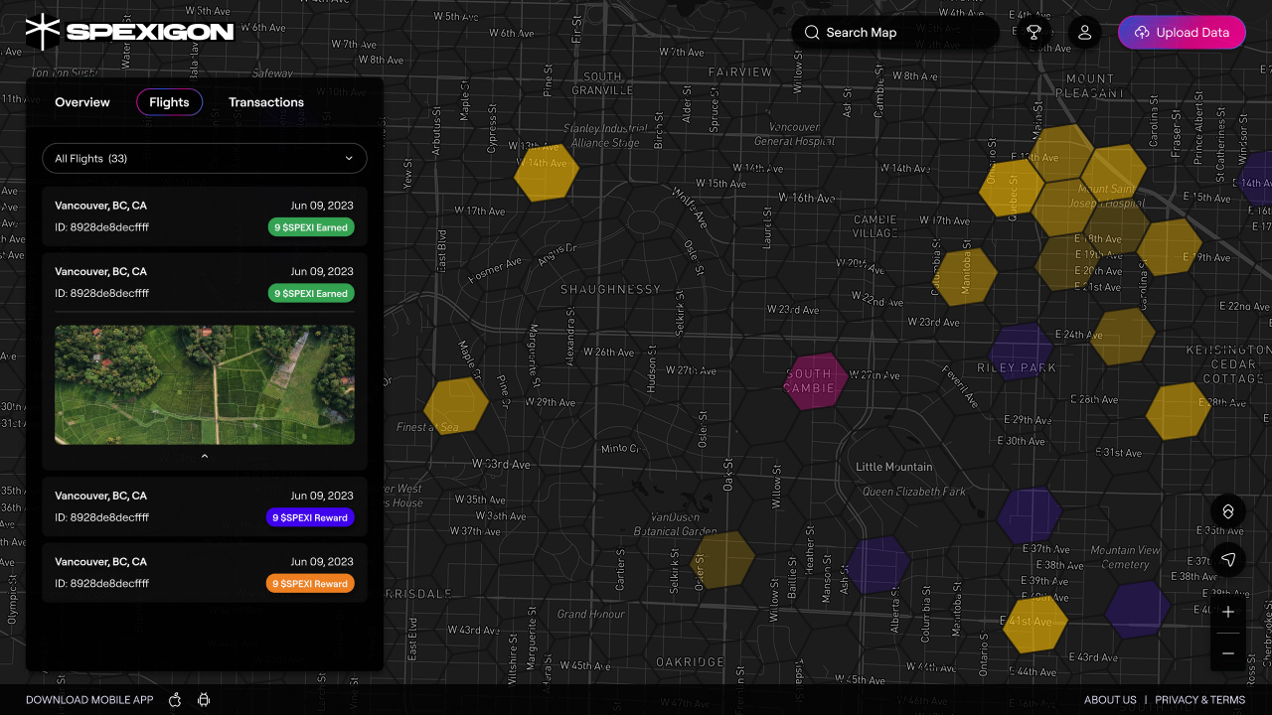Click the Apple app download icon
Image resolution: width=1272 pixels, height=715 pixels.
tap(175, 700)
